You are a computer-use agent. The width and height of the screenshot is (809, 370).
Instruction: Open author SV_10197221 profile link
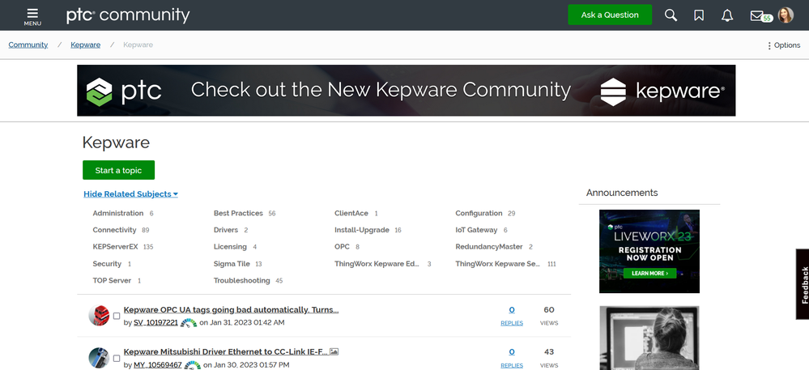click(155, 322)
